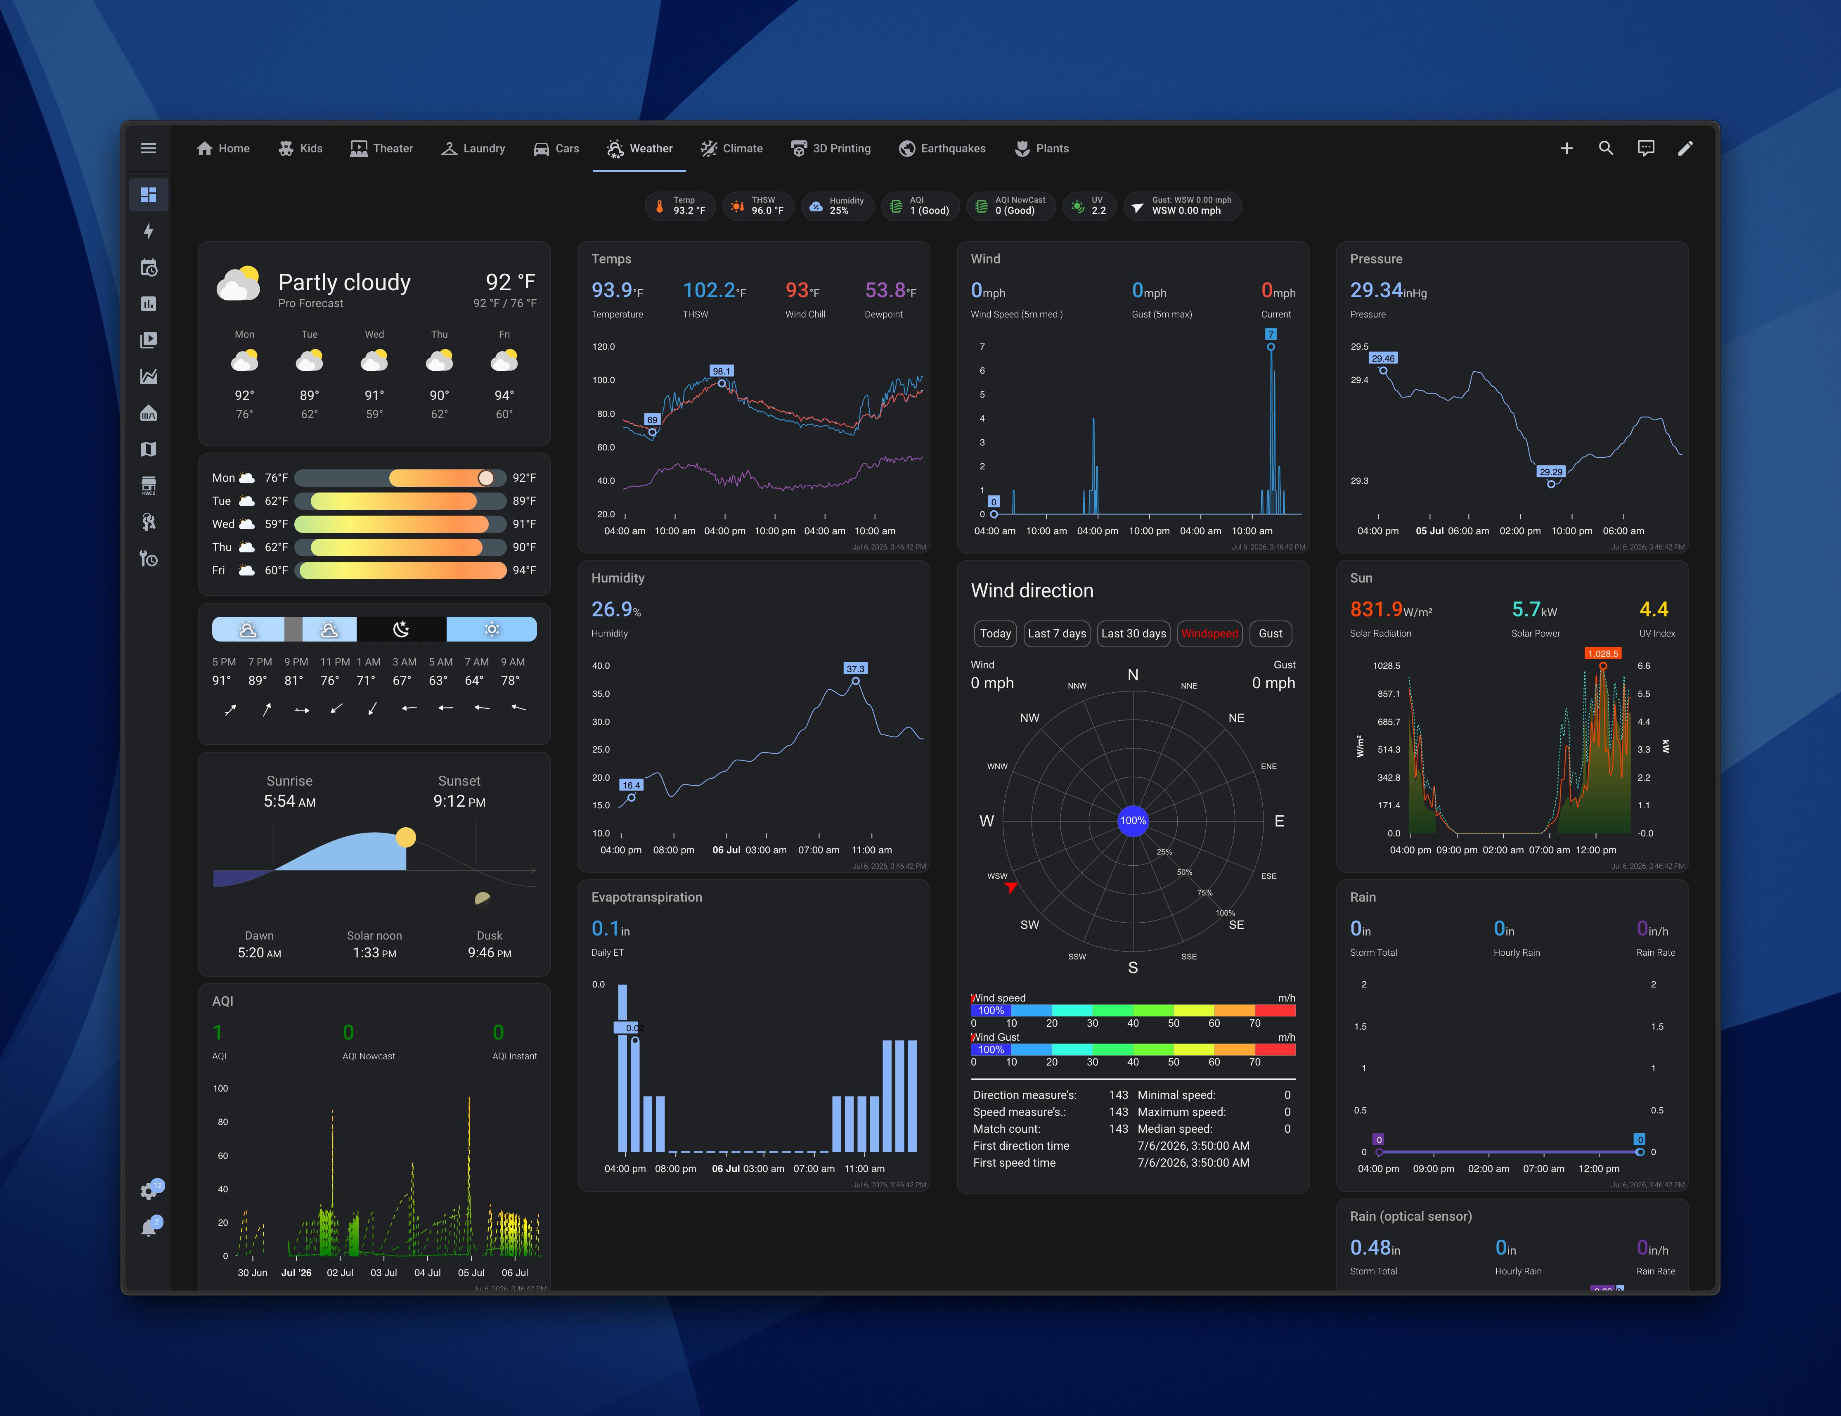
Task: Open the Energy lightning bolt panel
Action: (x=148, y=231)
